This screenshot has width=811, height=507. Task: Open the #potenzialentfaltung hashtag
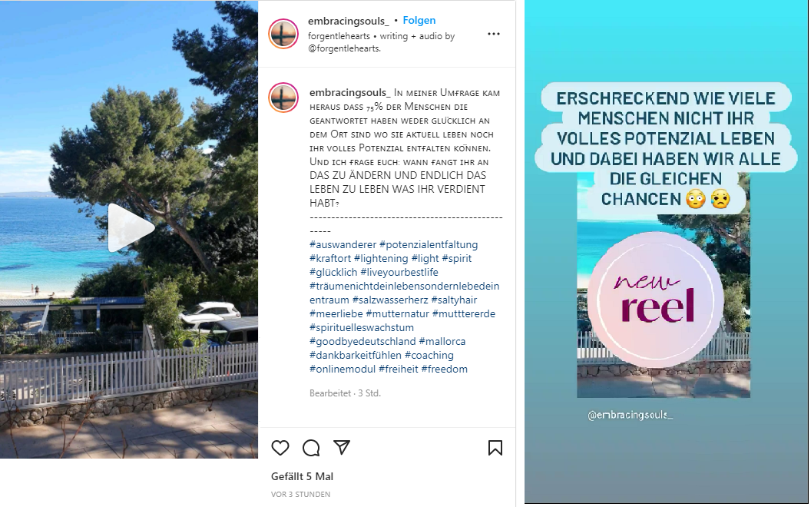pos(429,244)
